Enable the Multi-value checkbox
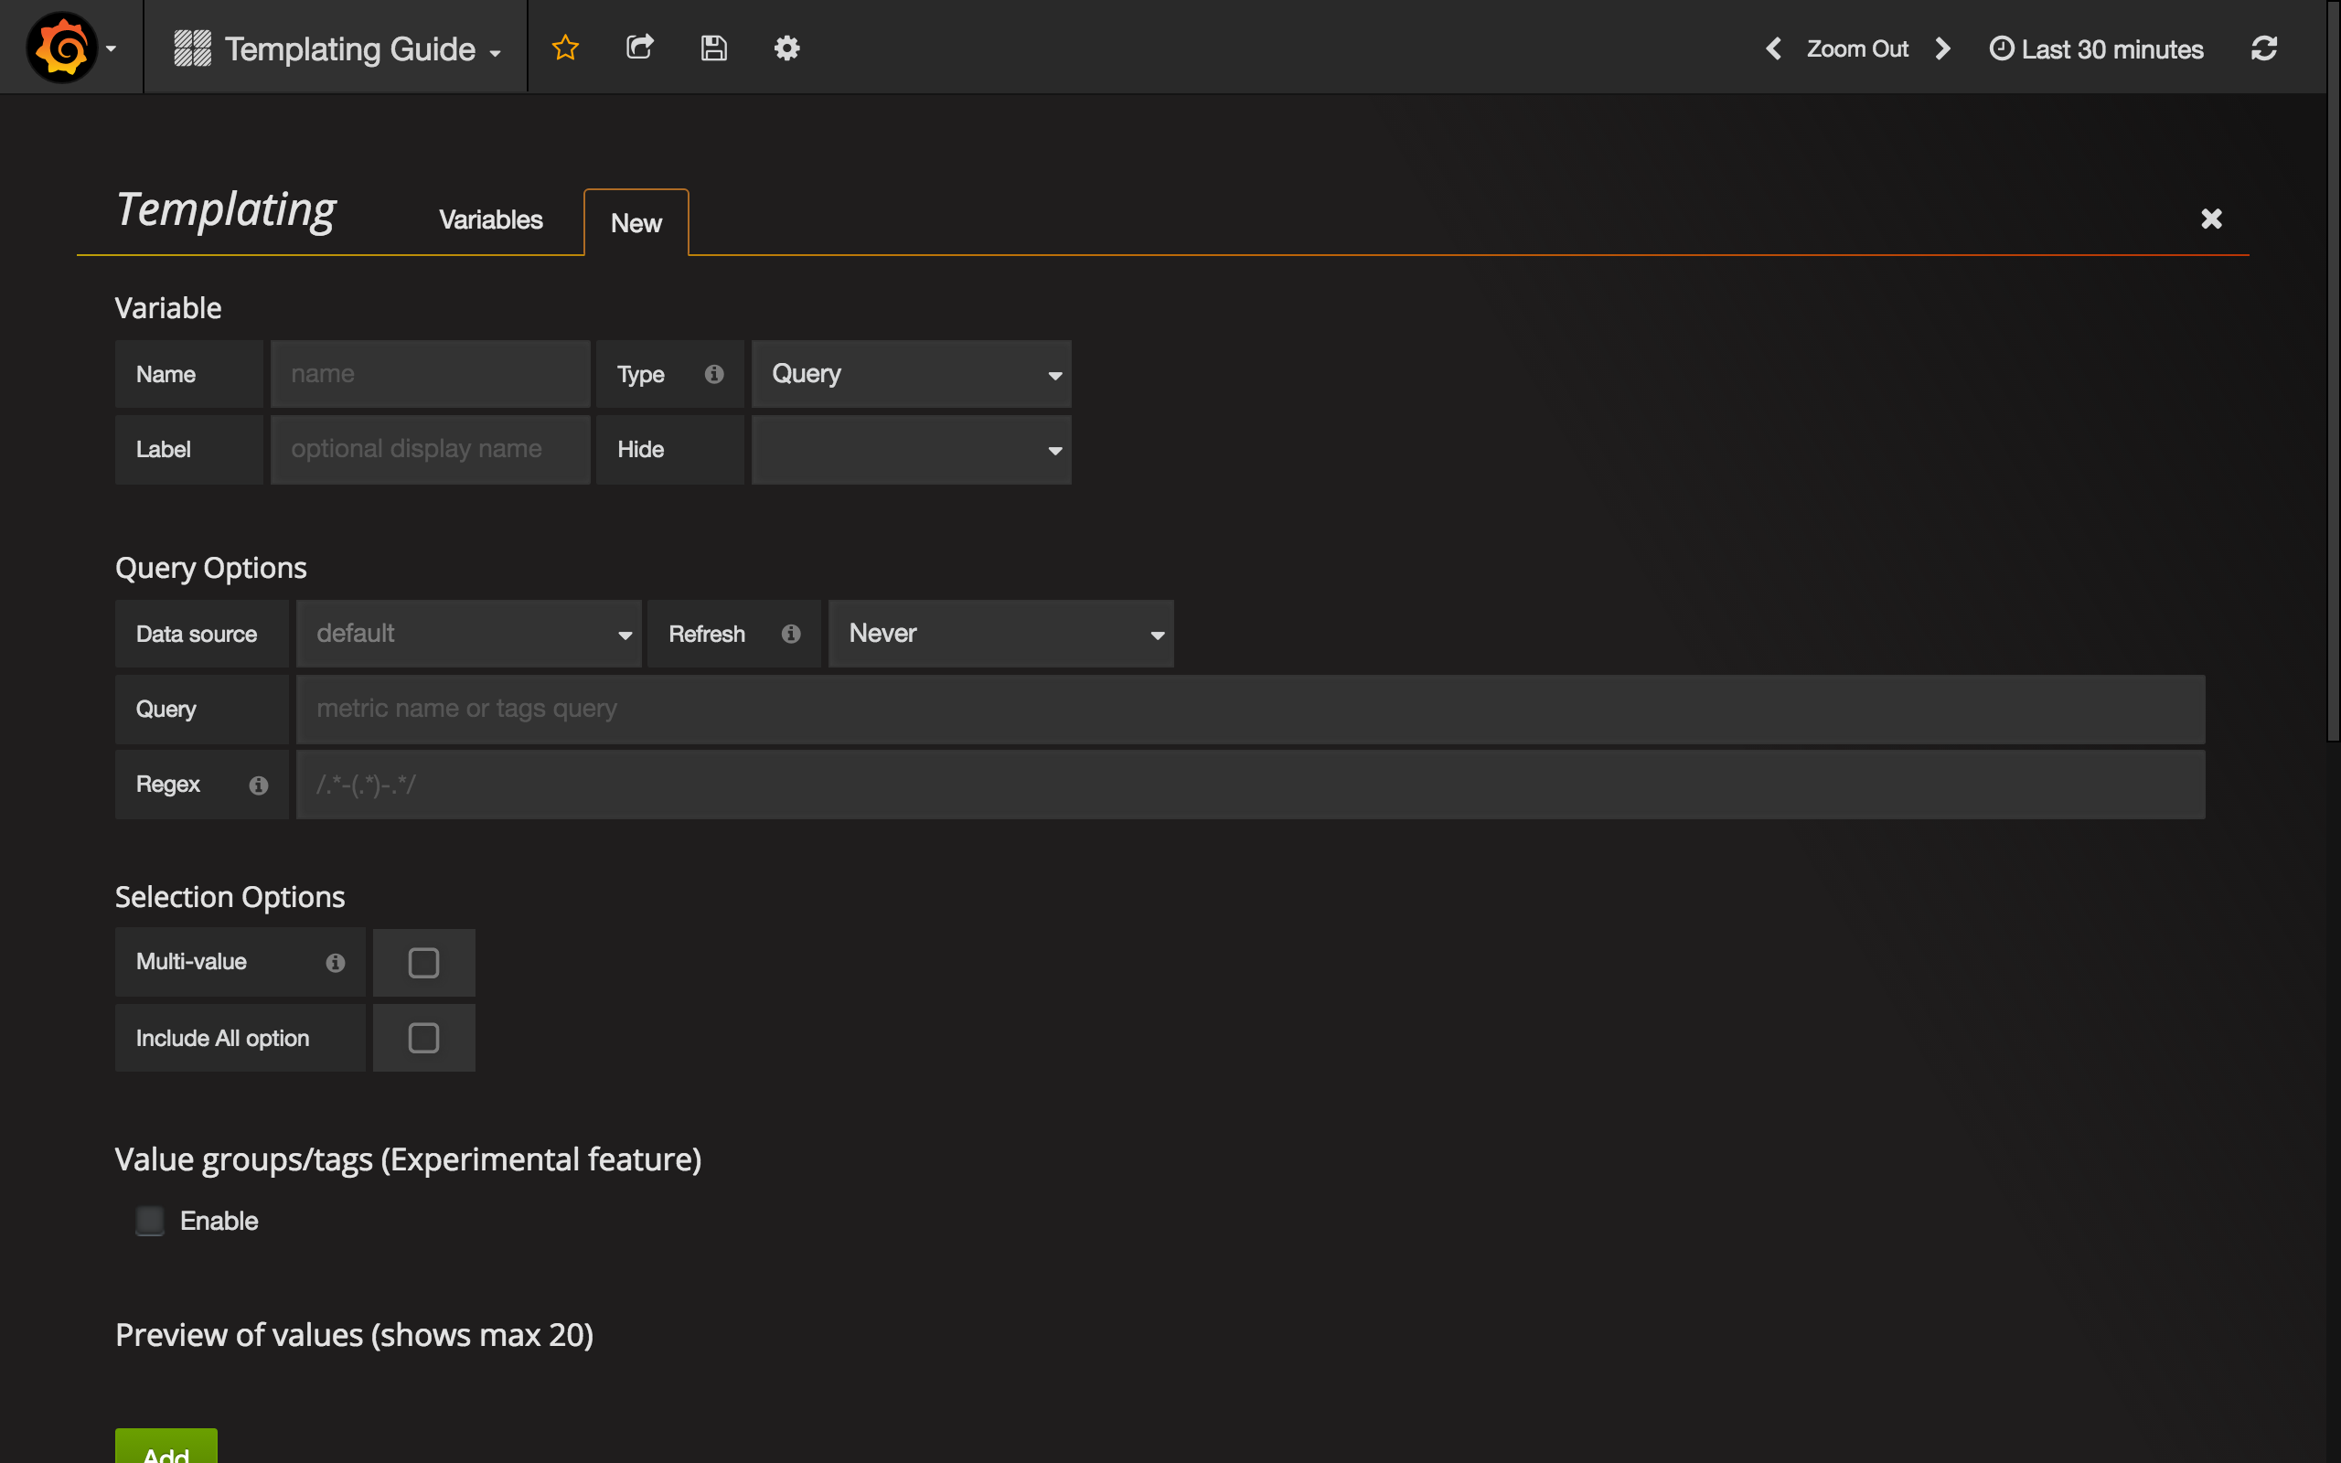This screenshot has width=2341, height=1463. coord(423,962)
